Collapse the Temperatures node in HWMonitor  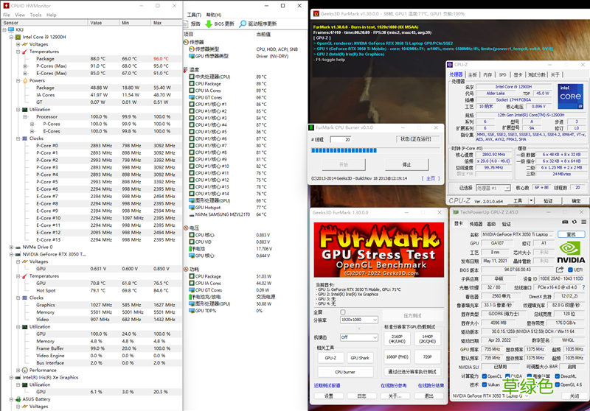(x=18, y=52)
